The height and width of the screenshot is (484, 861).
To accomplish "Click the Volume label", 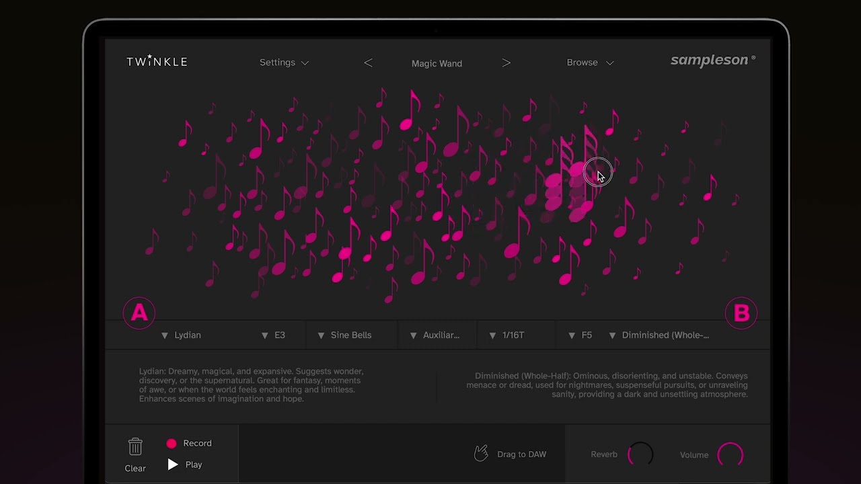I will (694, 455).
